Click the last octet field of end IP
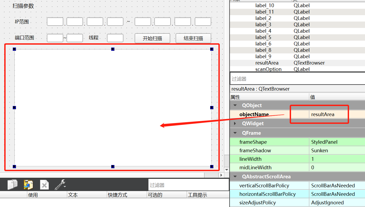This screenshot has height=207, width=365. point(203,22)
